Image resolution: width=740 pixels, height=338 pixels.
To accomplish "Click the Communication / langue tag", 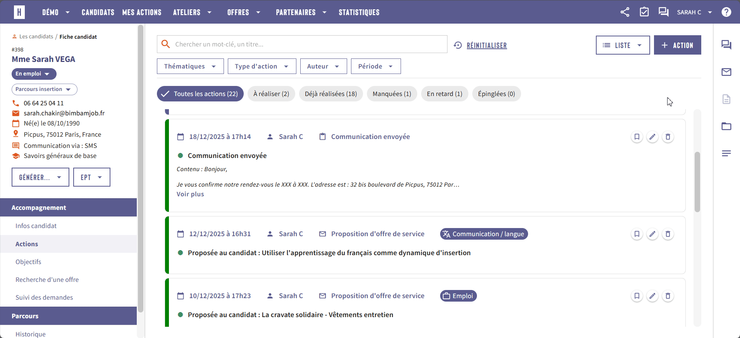I will click(484, 234).
